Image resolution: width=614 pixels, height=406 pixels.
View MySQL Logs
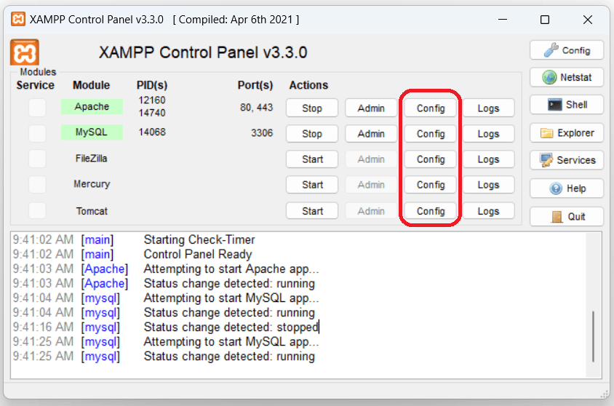[488, 133]
